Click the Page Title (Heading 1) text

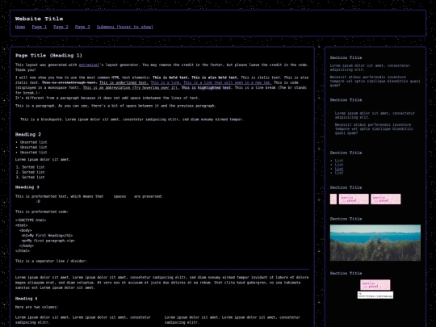pos(48,56)
